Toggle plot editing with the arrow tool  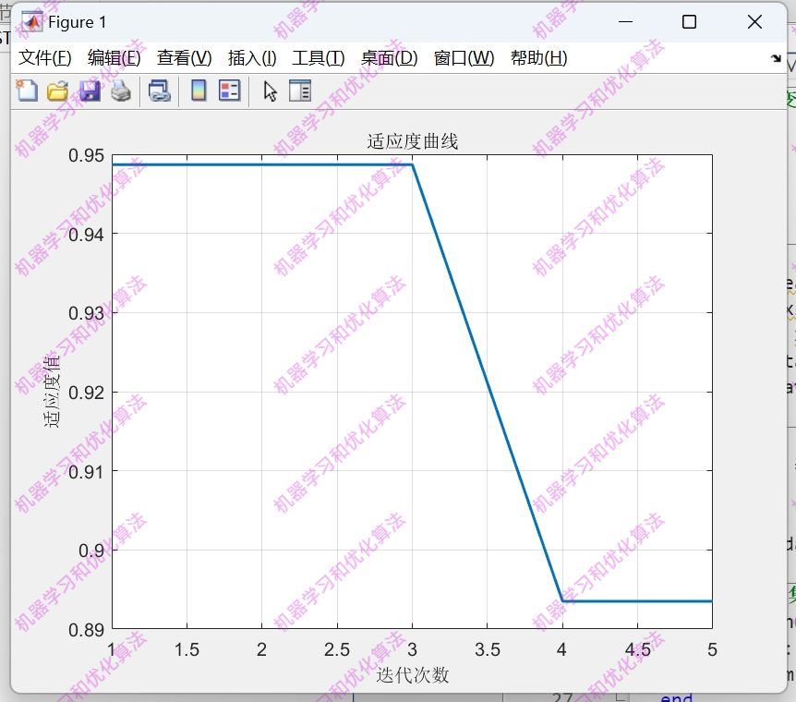(270, 91)
